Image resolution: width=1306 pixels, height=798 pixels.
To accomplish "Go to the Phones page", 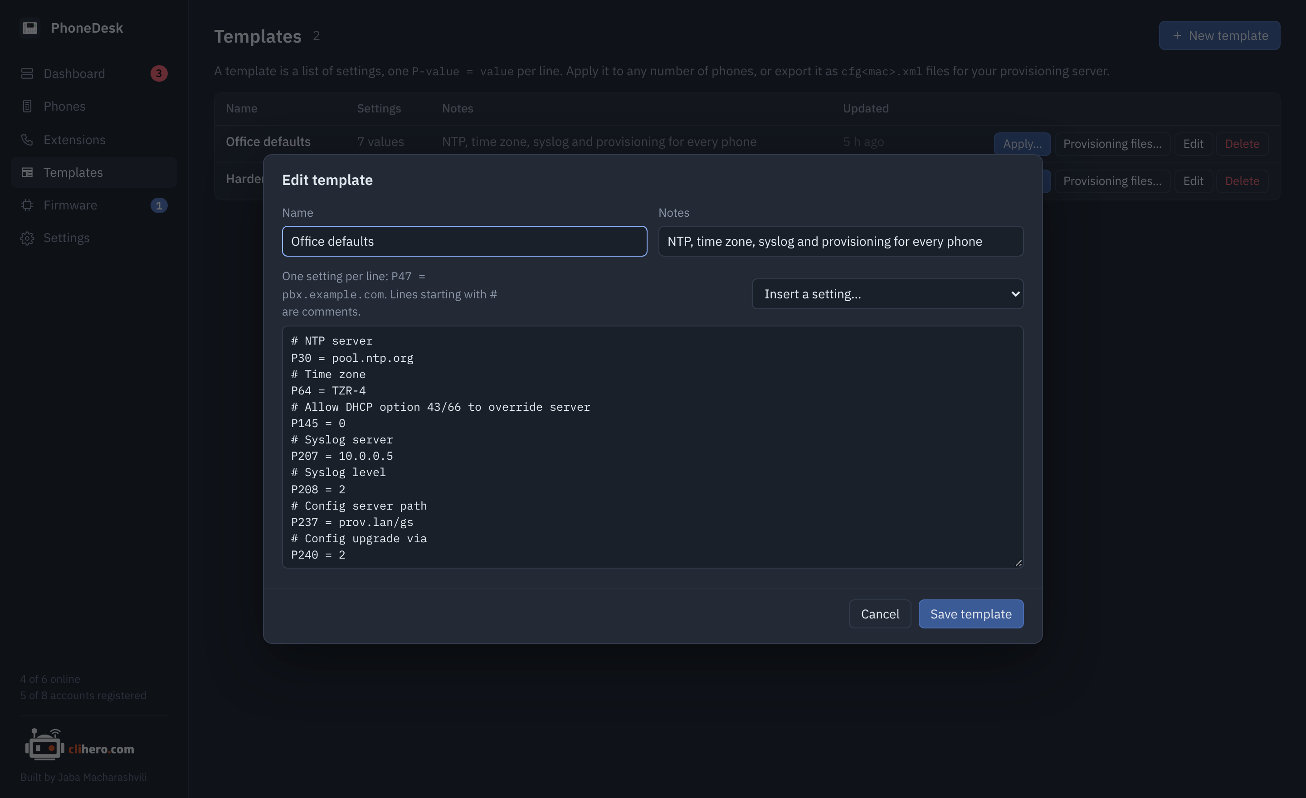I will pos(94,107).
